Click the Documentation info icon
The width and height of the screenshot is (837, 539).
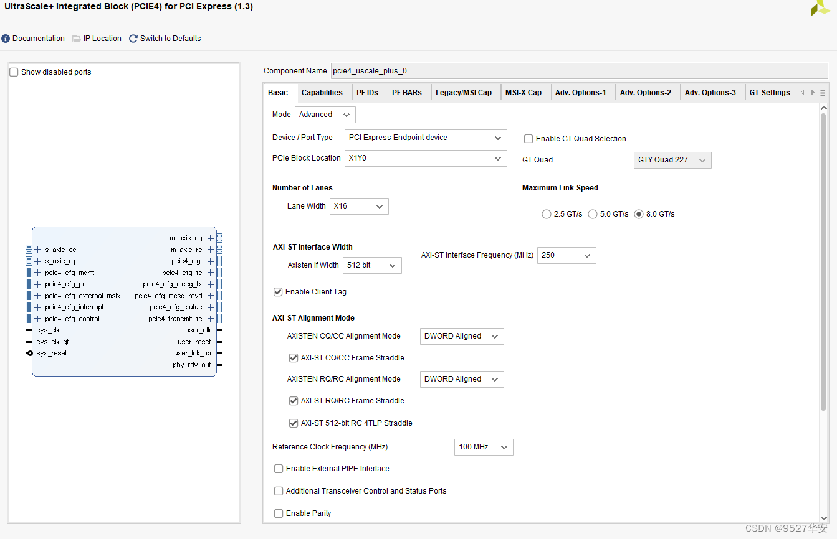click(6, 39)
